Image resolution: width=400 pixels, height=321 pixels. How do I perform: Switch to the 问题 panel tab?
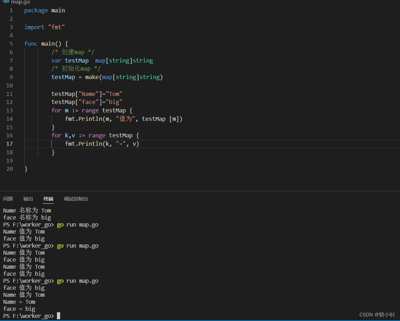[x=8, y=199]
